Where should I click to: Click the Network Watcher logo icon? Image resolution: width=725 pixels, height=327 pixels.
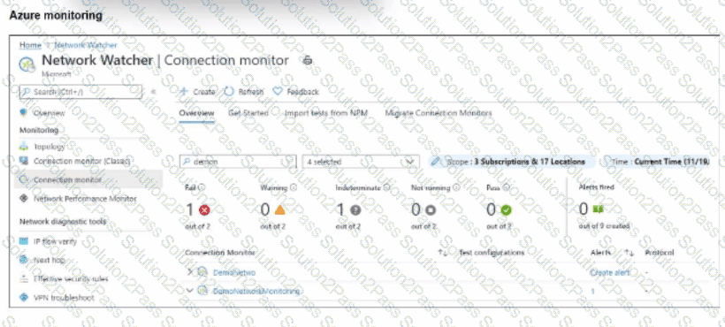[x=27, y=64]
